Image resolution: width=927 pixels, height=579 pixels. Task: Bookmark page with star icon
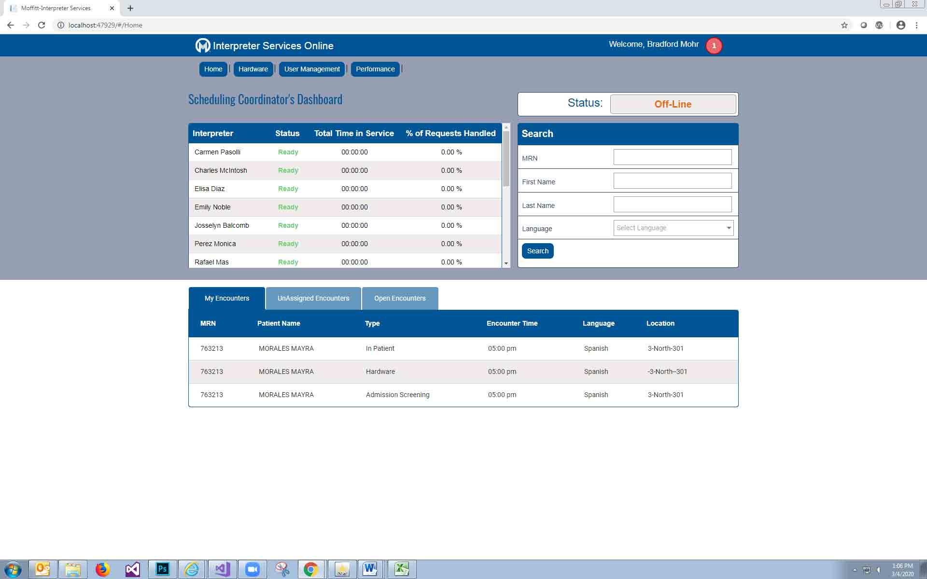[x=844, y=25]
